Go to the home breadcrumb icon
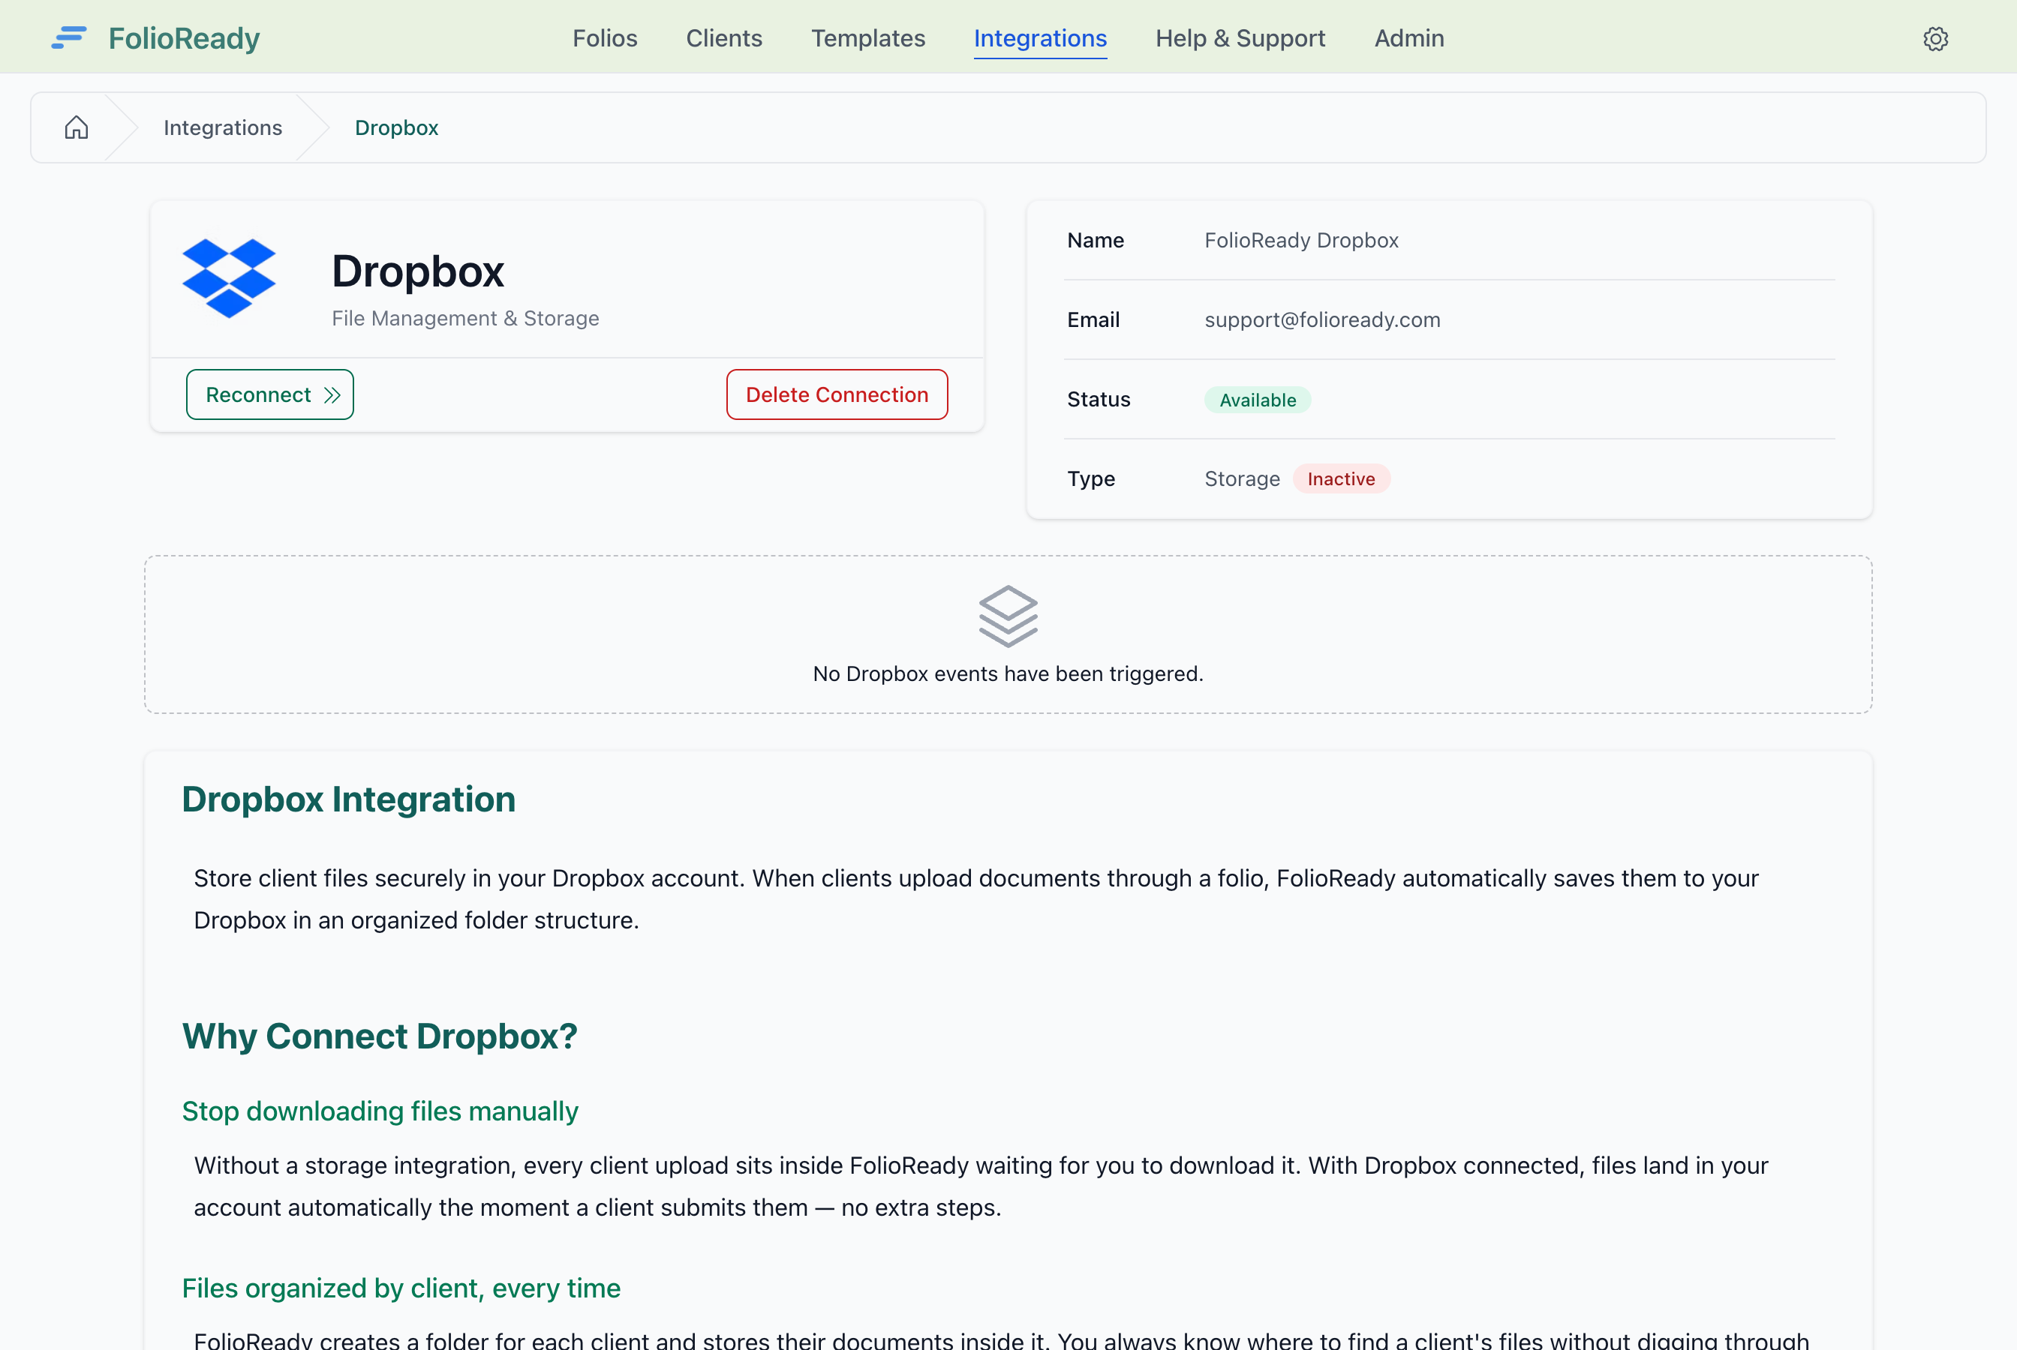 point(77,127)
